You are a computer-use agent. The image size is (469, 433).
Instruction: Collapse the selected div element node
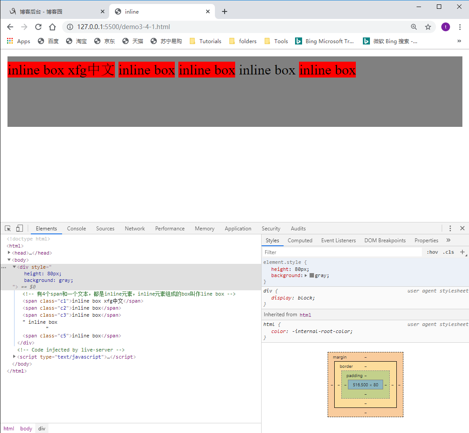click(x=14, y=267)
